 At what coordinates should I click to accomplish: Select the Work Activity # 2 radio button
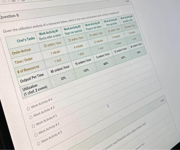(x=31, y=118)
